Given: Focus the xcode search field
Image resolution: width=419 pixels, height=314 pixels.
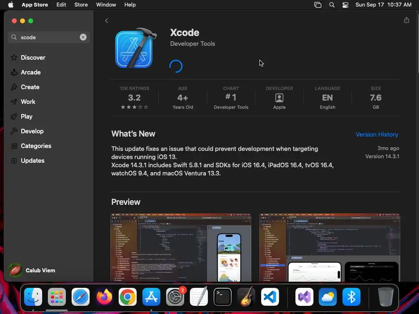Looking at the screenshot, I should pyautogui.click(x=49, y=37).
